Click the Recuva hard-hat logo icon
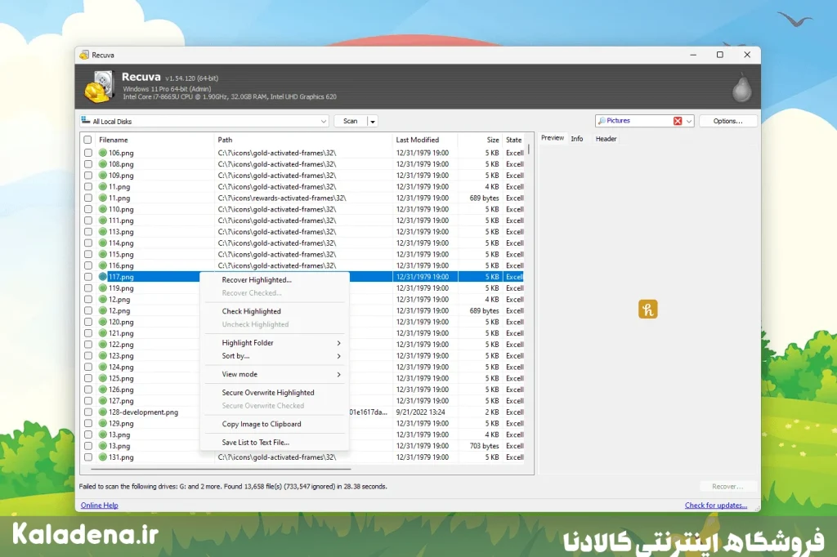 pos(99,87)
